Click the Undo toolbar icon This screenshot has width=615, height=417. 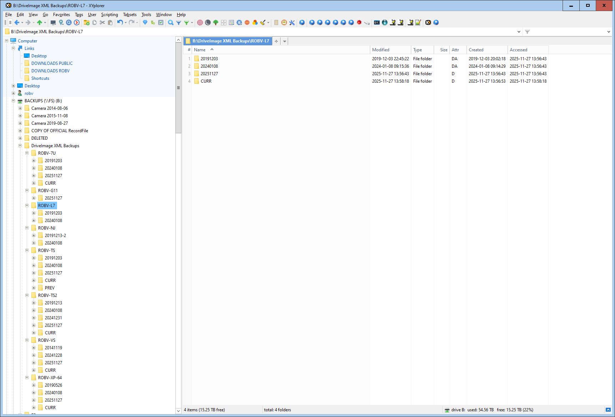[120, 22]
